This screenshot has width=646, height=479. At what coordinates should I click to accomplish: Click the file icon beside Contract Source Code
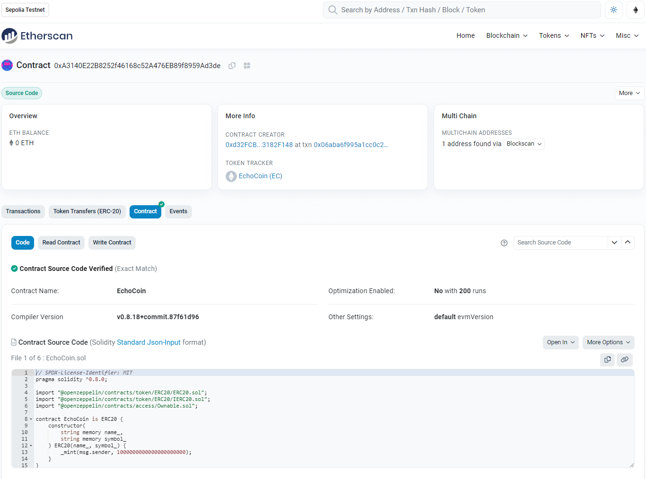click(x=14, y=342)
